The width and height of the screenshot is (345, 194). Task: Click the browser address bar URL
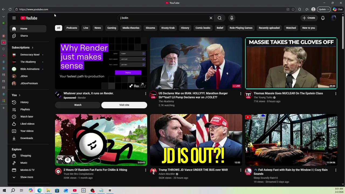tap(34, 9)
